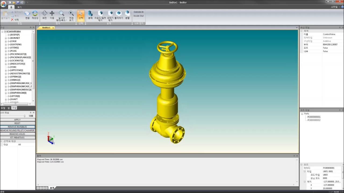This screenshot has height=193, width=344.
Task: Expand the (+)BONNET tree node
Action: (6, 38)
